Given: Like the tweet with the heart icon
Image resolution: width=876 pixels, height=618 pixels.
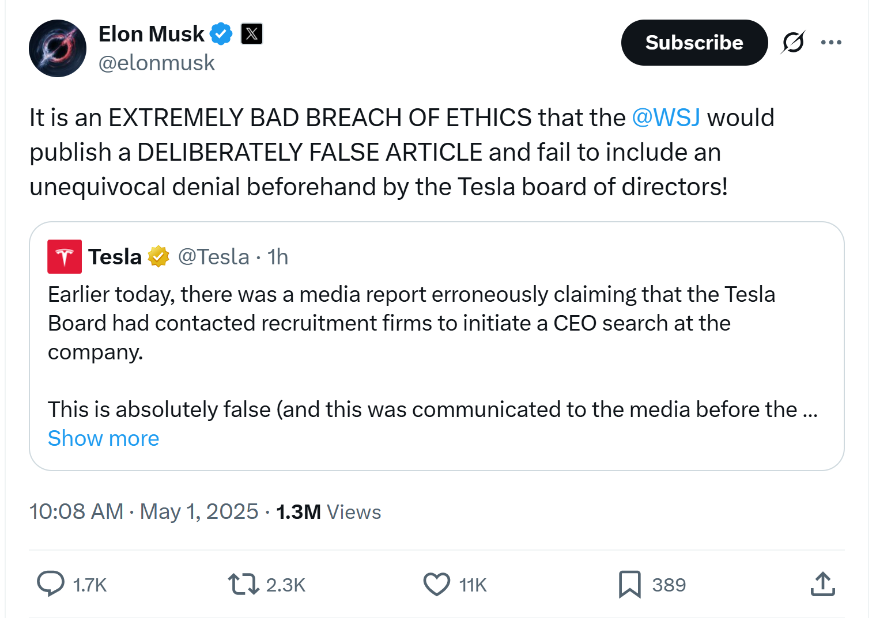Looking at the screenshot, I should (436, 584).
